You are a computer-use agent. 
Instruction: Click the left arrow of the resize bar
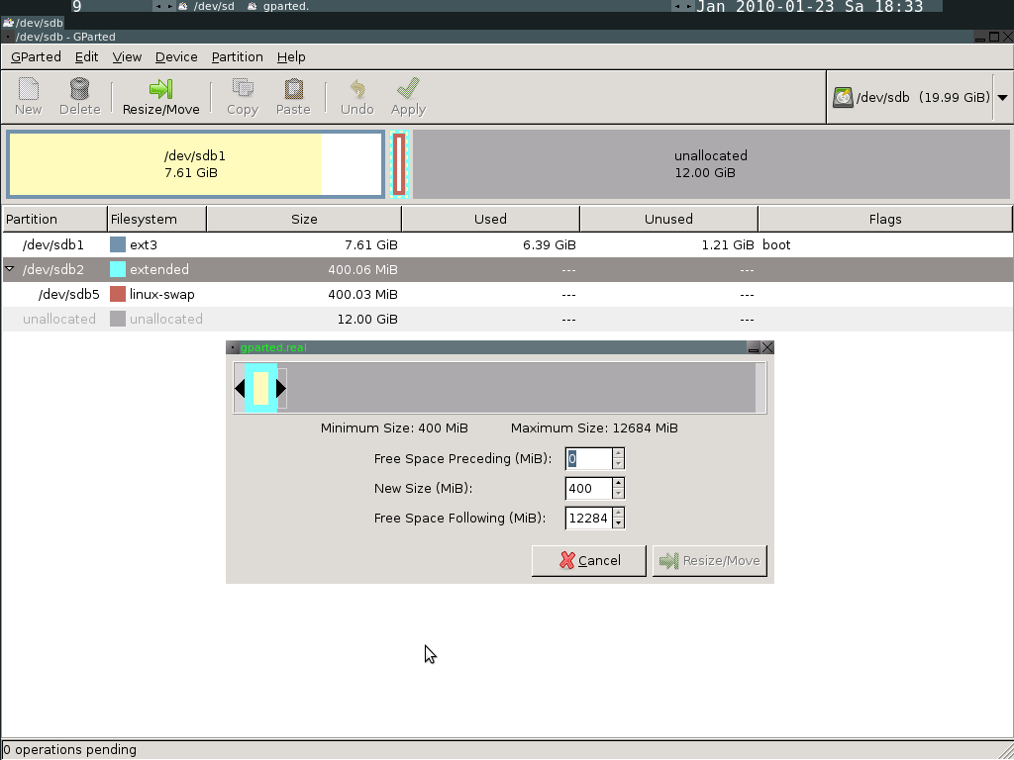[x=239, y=388]
